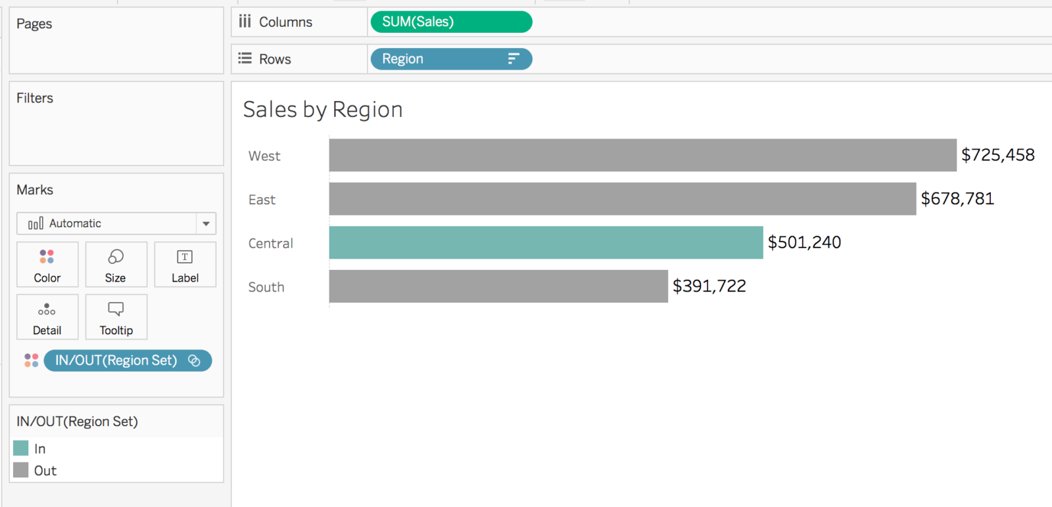
Task: Click the rows shelf icon
Action: pyautogui.click(x=245, y=58)
